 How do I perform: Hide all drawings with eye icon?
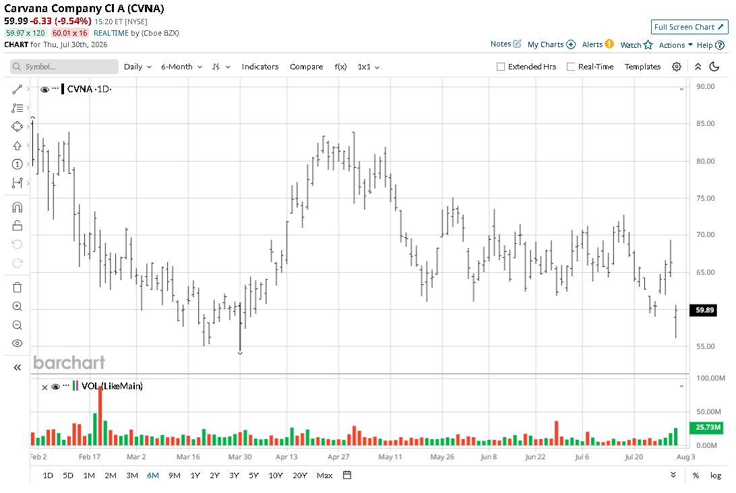pos(18,343)
